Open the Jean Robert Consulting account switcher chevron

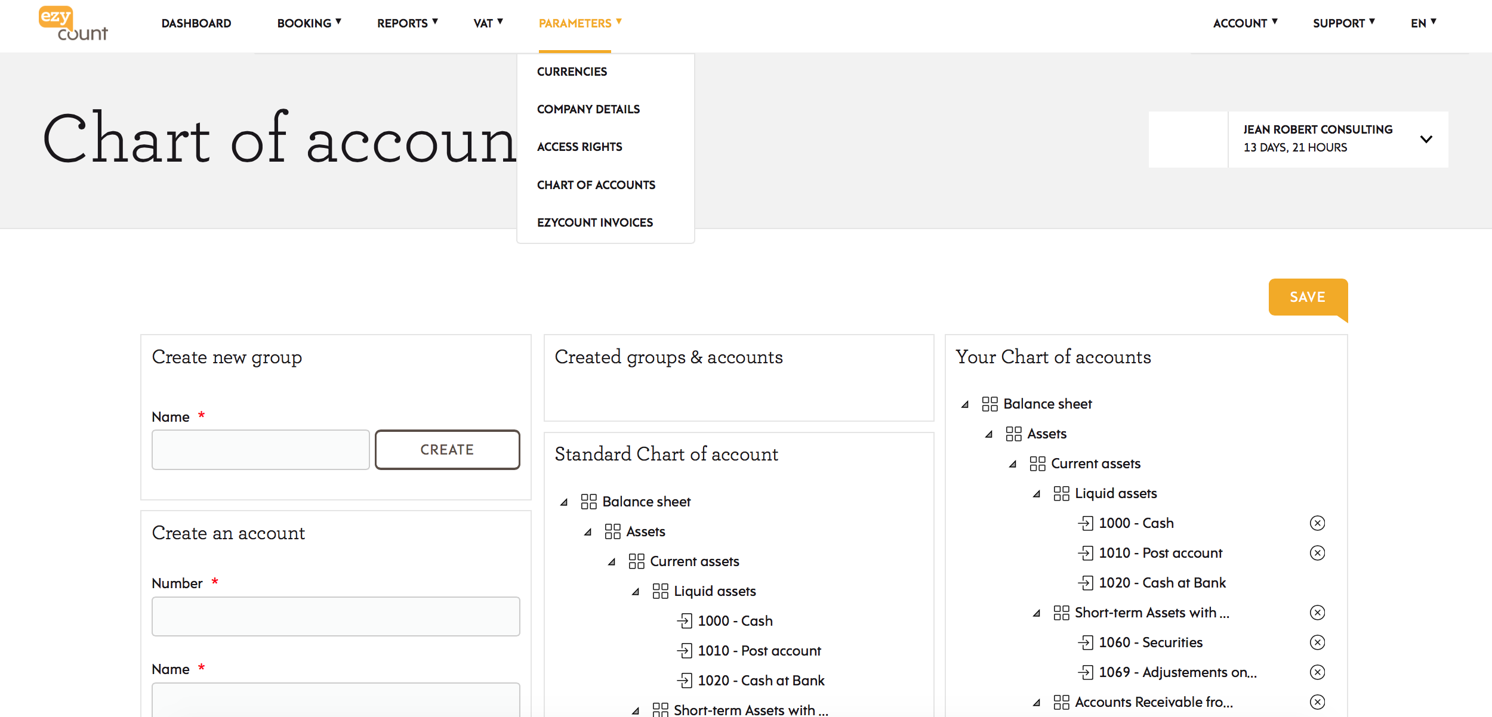click(x=1426, y=139)
